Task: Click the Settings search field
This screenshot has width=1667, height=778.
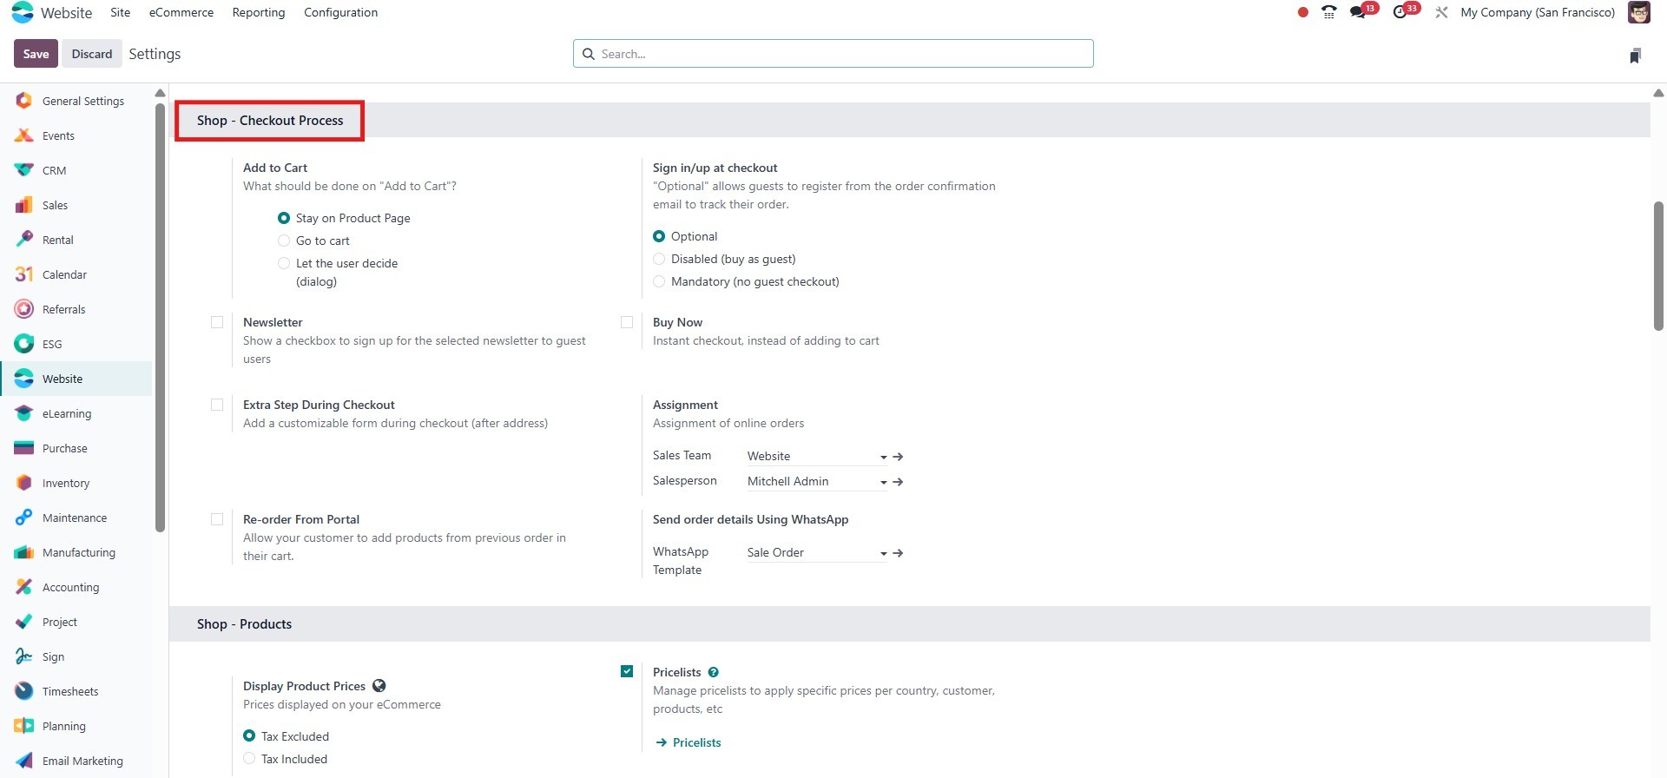Action: coord(833,54)
